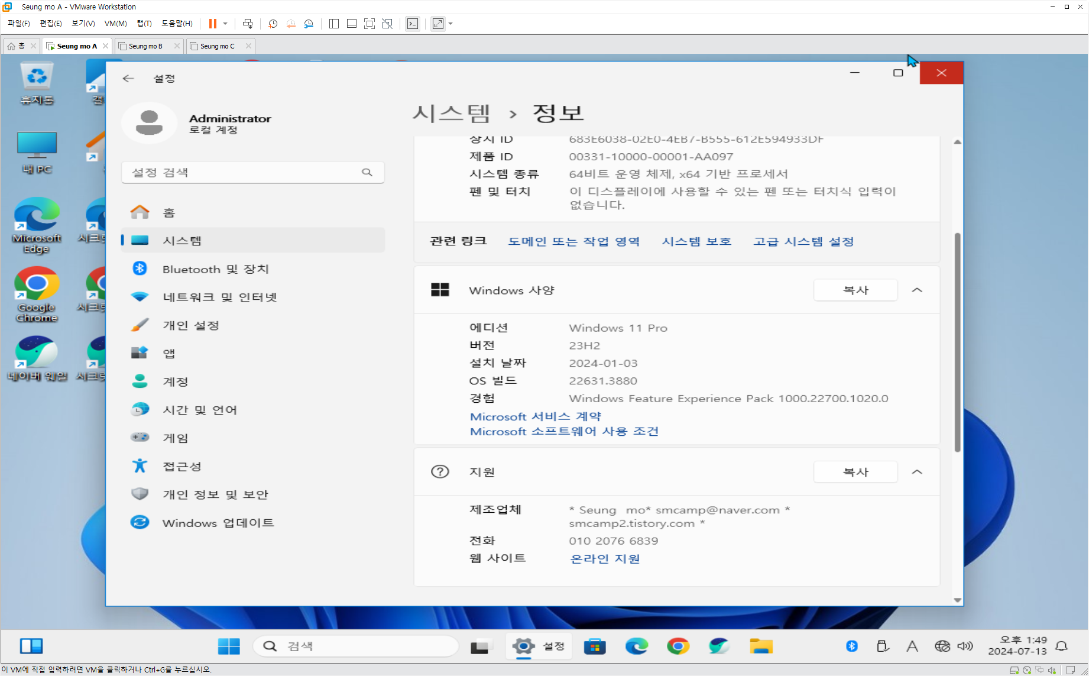
Task: Launch Edge from the taskbar
Action: pyautogui.click(x=637, y=646)
